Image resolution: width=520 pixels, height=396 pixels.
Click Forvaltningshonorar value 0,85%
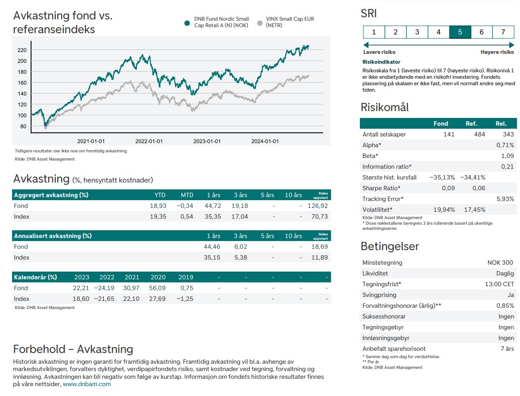coord(505,306)
